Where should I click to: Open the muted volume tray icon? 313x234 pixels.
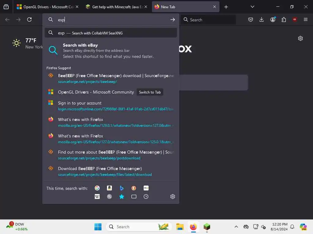[263, 227]
